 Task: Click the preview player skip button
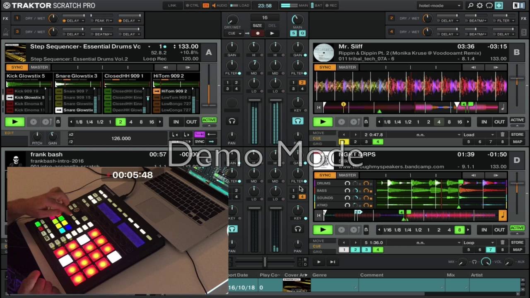(x=332, y=262)
